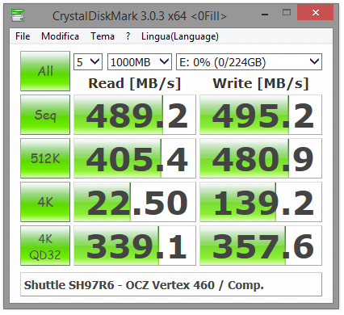Expand the test count dropdown showing 5
This screenshot has width=344, height=315.
pos(88,62)
